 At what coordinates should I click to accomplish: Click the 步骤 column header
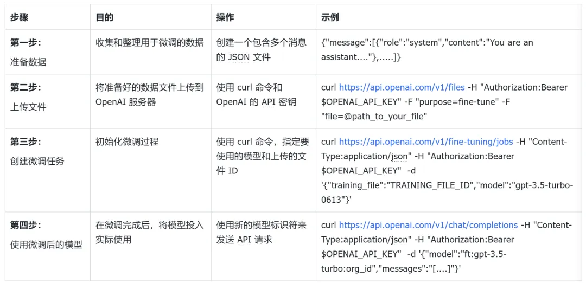[19, 17]
